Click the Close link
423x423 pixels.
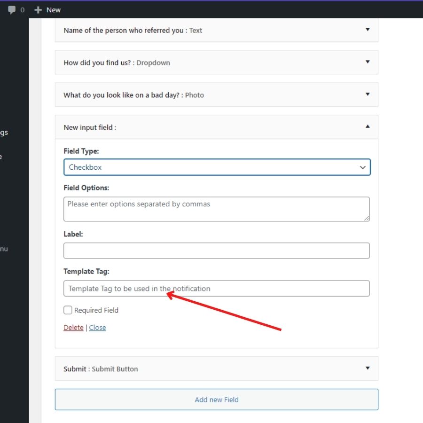[x=97, y=328]
